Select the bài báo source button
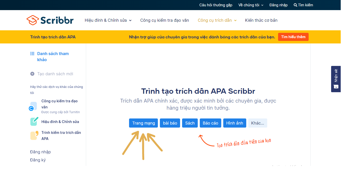 click(x=170, y=123)
